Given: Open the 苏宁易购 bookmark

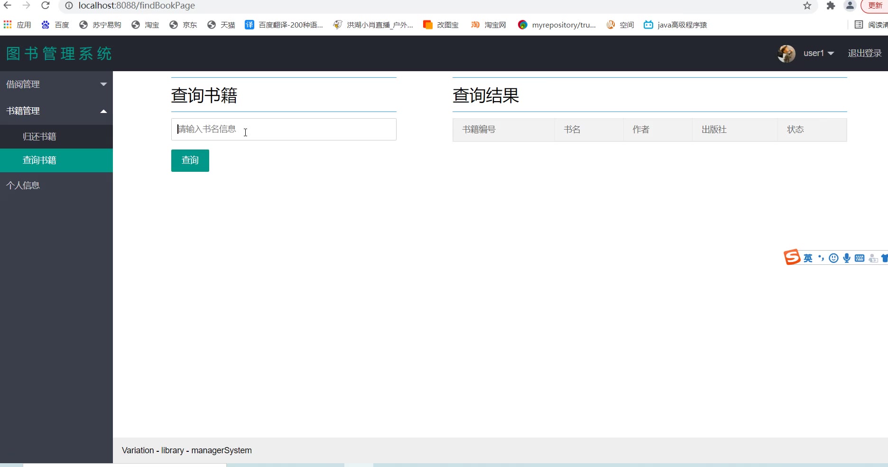Looking at the screenshot, I should coord(100,25).
